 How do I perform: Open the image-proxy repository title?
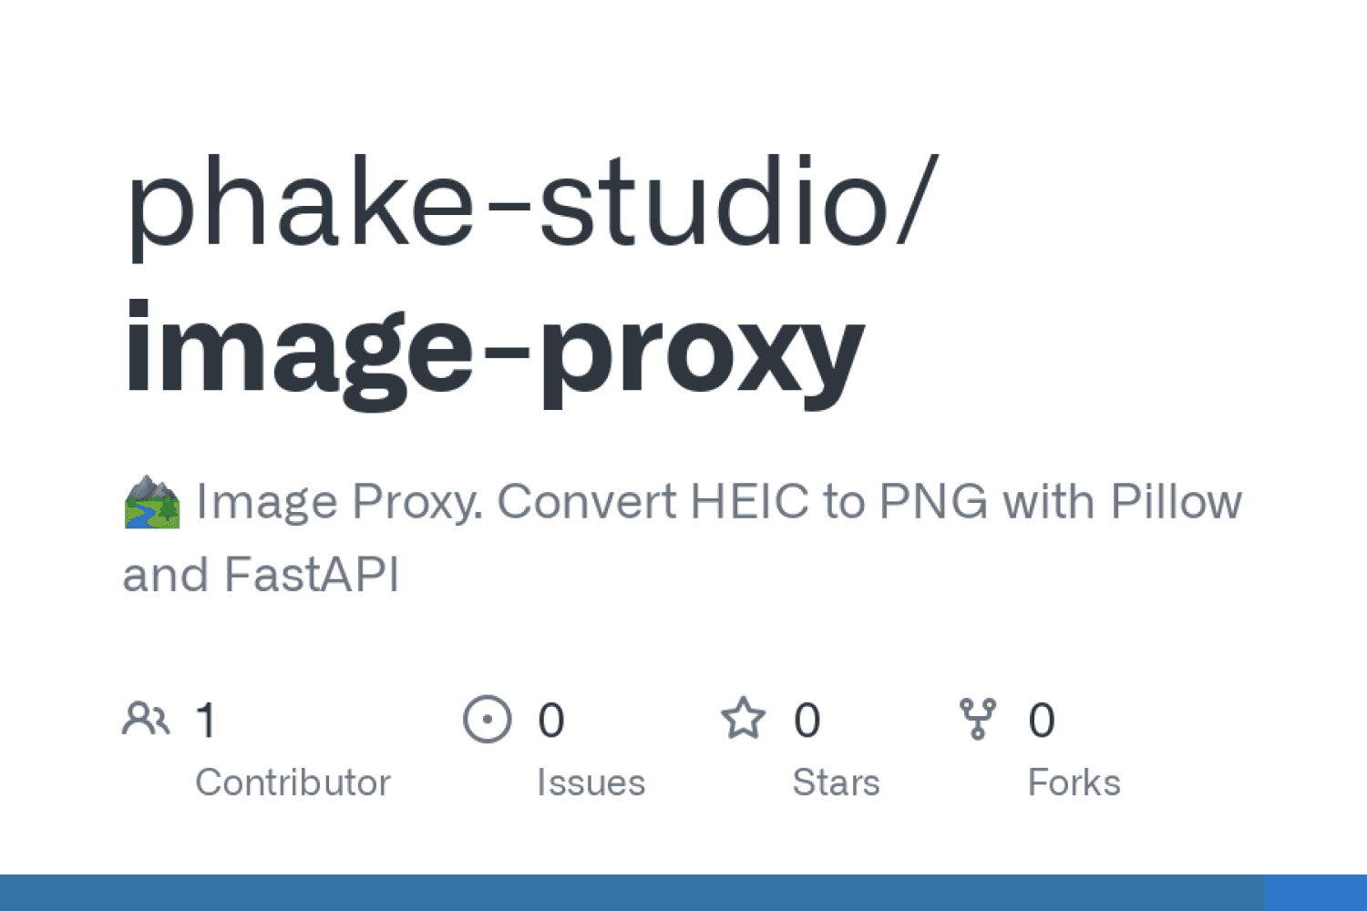pyautogui.click(x=494, y=353)
